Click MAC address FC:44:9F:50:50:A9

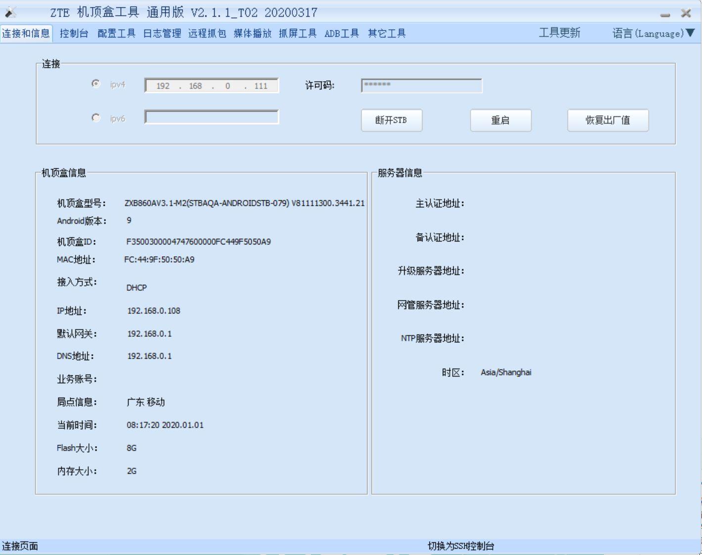pyautogui.click(x=159, y=260)
